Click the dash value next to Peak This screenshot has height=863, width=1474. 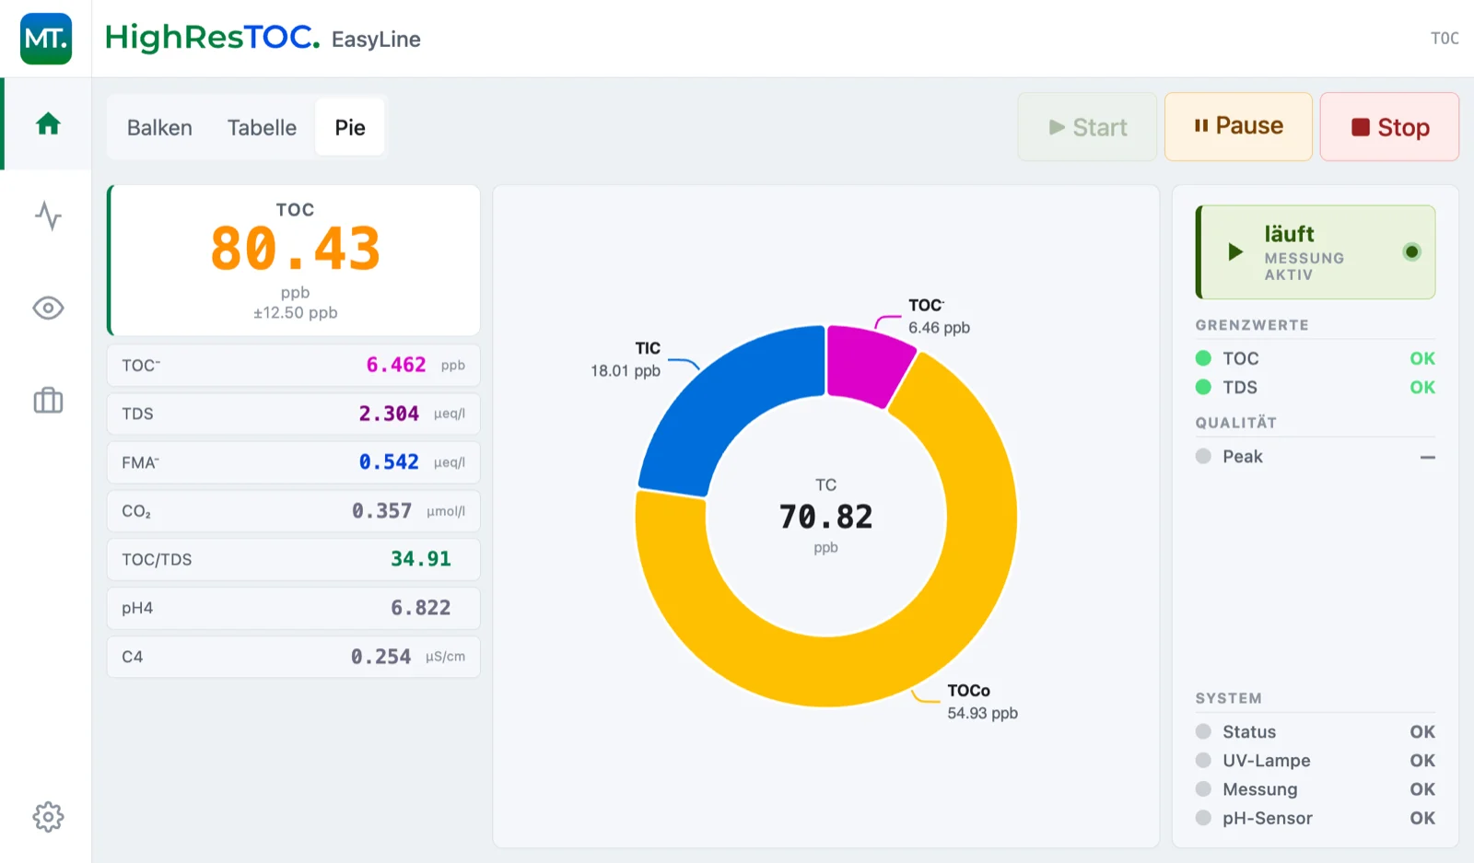coord(1428,457)
